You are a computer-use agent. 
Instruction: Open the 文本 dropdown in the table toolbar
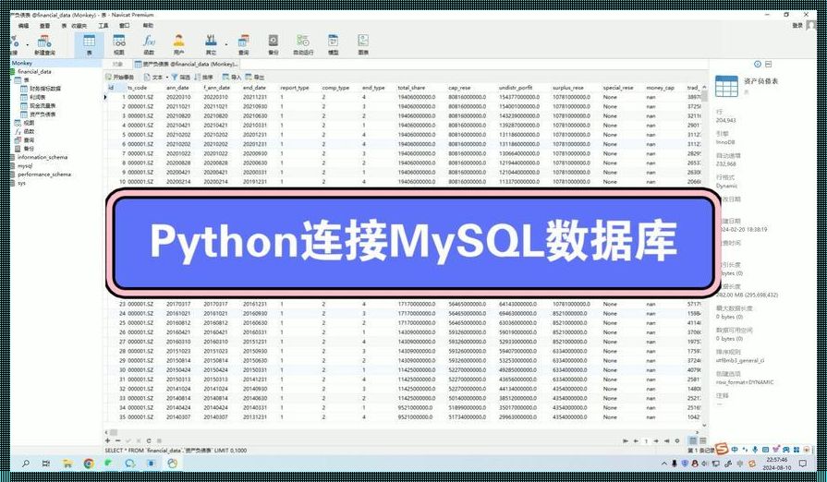(154, 78)
